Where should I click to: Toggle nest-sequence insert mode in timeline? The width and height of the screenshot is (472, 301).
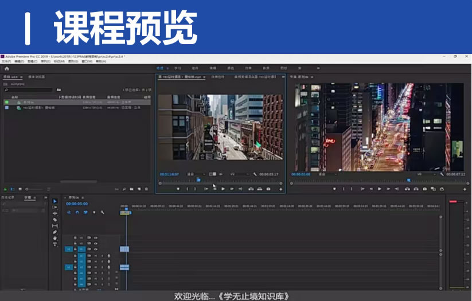[x=69, y=213]
